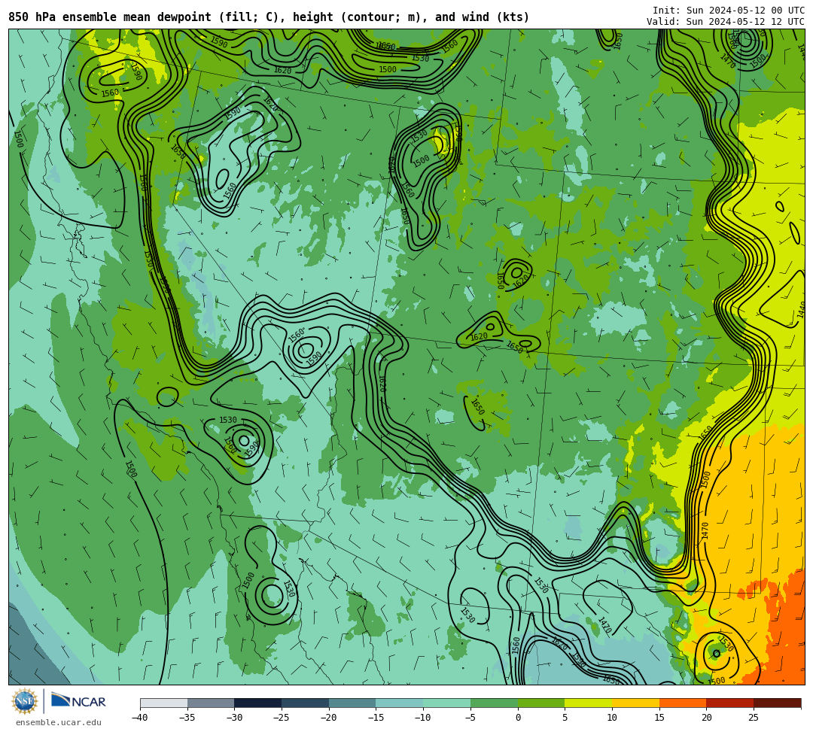Click the colorbar tick label '5'
813x732 pixels.
(565, 718)
